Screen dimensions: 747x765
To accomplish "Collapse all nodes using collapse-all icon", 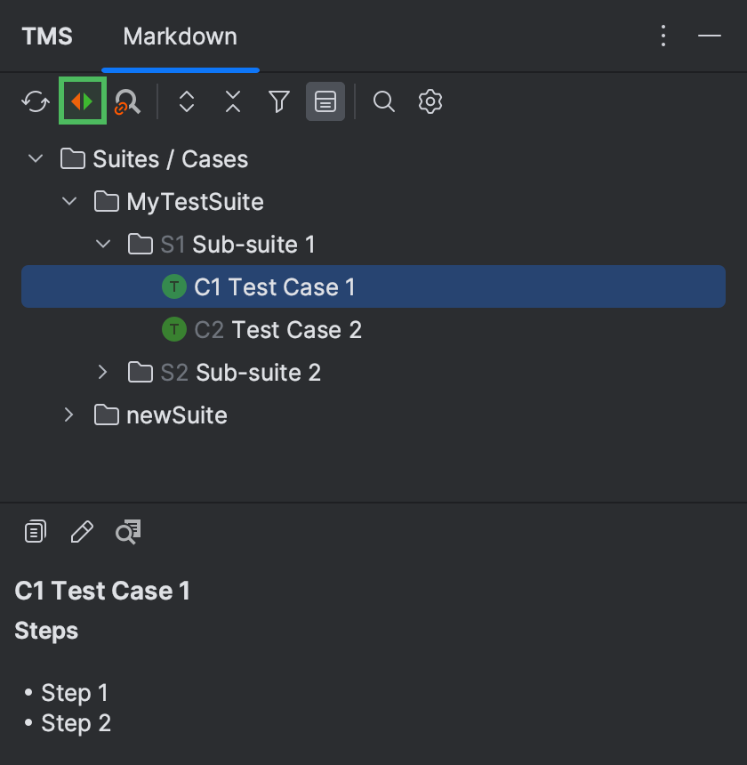I will 232,101.
